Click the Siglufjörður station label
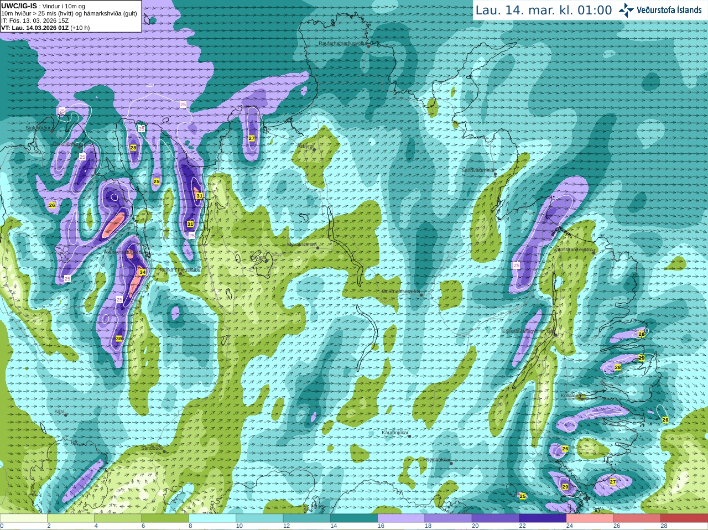Screen dimensions: 708x530 38,128
